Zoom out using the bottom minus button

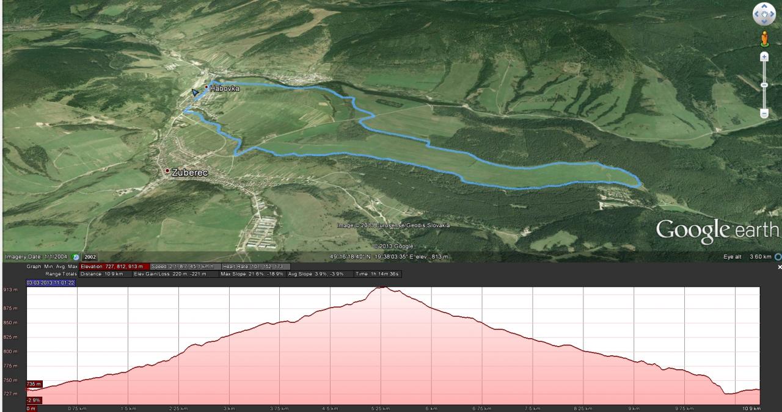pyautogui.click(x=764, y=113)
